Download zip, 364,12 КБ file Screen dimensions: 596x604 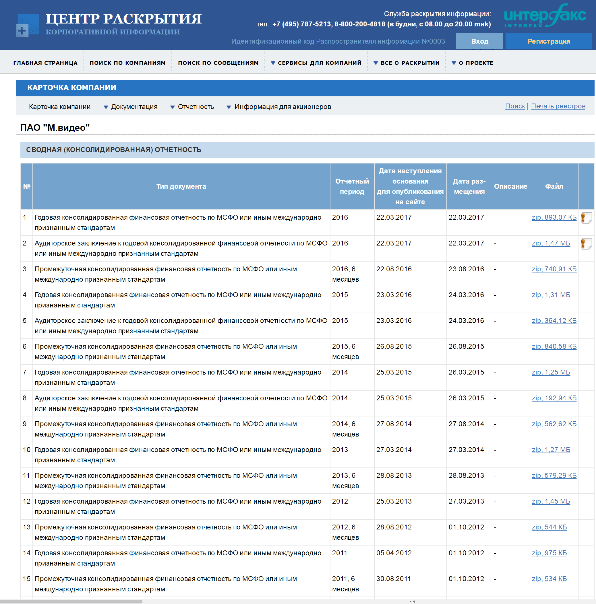[554, 321]
